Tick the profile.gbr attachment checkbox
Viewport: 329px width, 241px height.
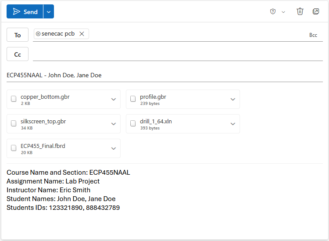(133, 99)
